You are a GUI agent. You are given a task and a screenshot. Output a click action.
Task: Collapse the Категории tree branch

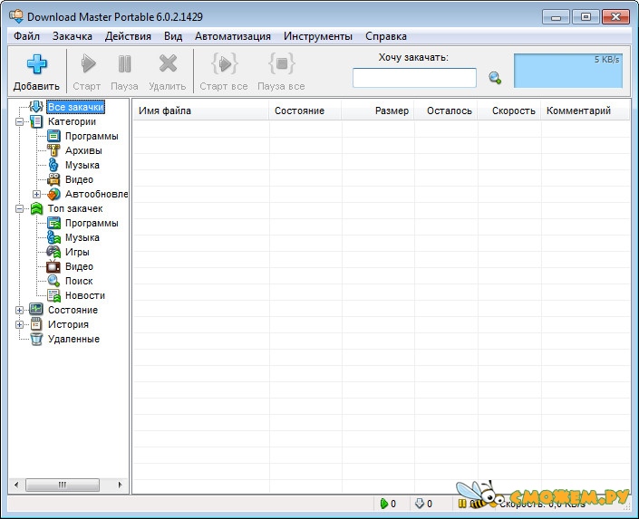[19, 121]
